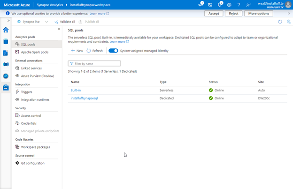293x189 pixels.
Task: Open the Monitor hub gauge icon
Action: pos(6,76)
